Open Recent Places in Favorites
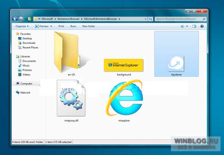 pos(30,47)
